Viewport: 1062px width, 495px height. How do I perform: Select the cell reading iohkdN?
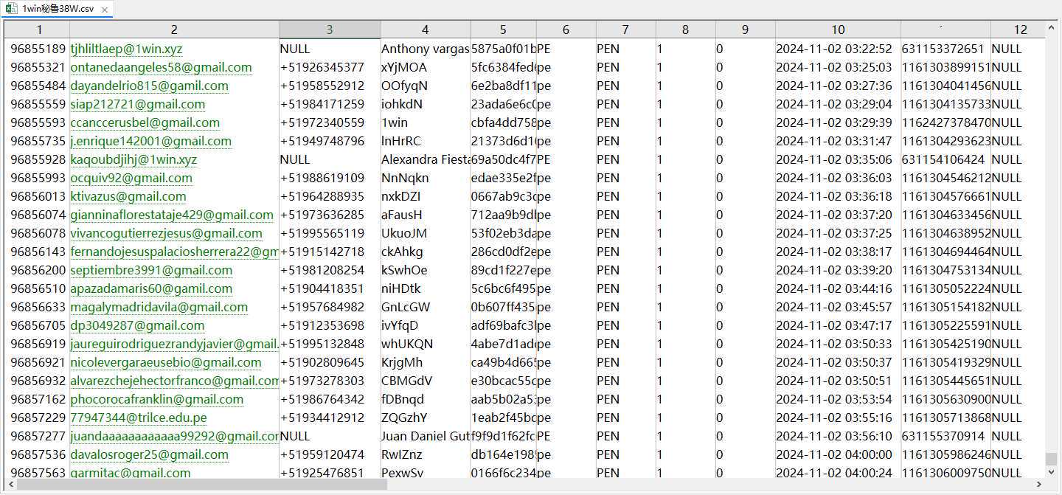click(x=426, y=104)
